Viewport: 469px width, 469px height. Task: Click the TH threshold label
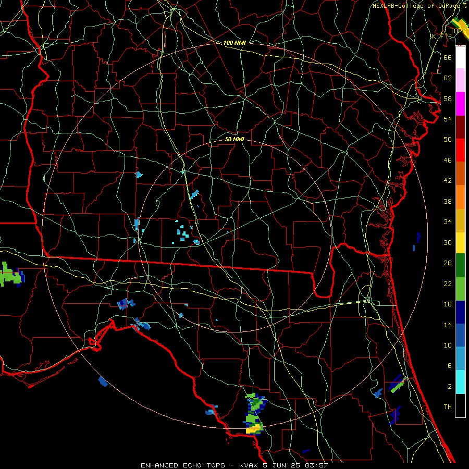(448, 407)
